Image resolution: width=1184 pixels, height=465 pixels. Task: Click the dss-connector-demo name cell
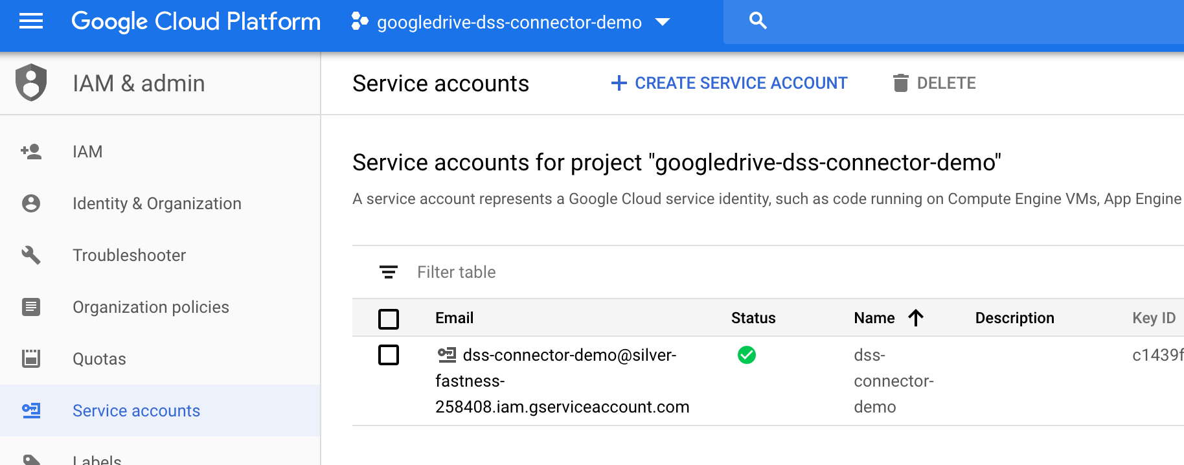[894, 381]
